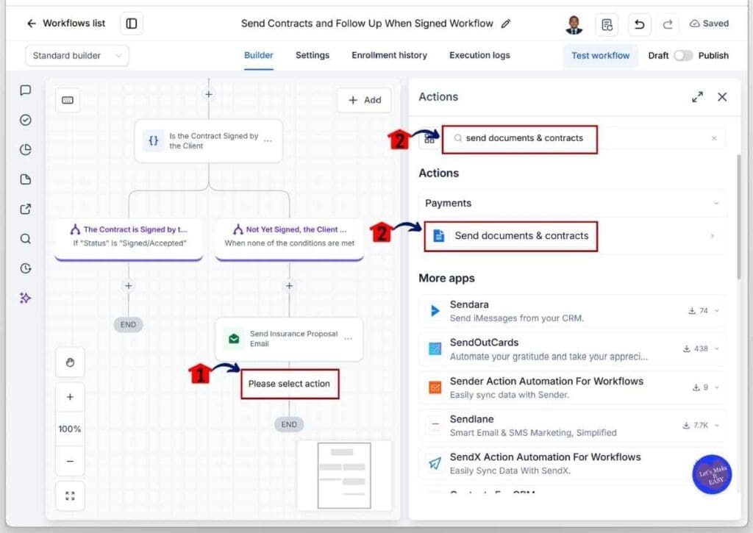Image resolution: width=753 pixels, height=533 pixels.
Task: Select the hand pan tool
Action: click(x=70, y=362)
